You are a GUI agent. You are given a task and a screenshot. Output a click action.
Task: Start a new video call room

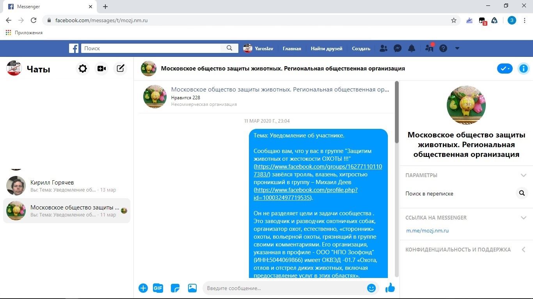(x=102, y=69)
